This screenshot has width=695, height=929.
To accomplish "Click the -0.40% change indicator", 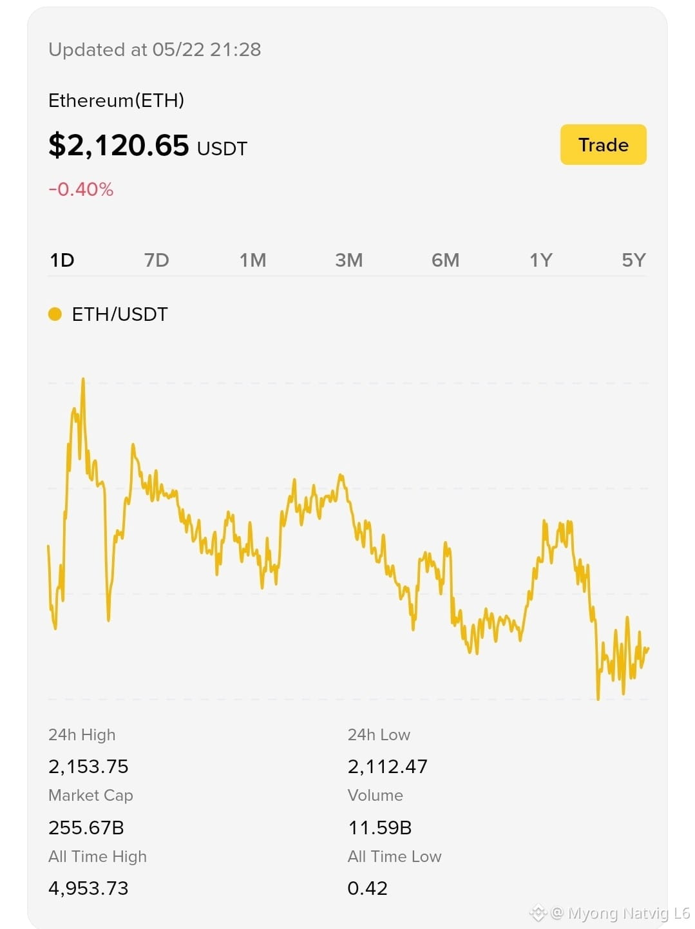I will coord(81,189).
